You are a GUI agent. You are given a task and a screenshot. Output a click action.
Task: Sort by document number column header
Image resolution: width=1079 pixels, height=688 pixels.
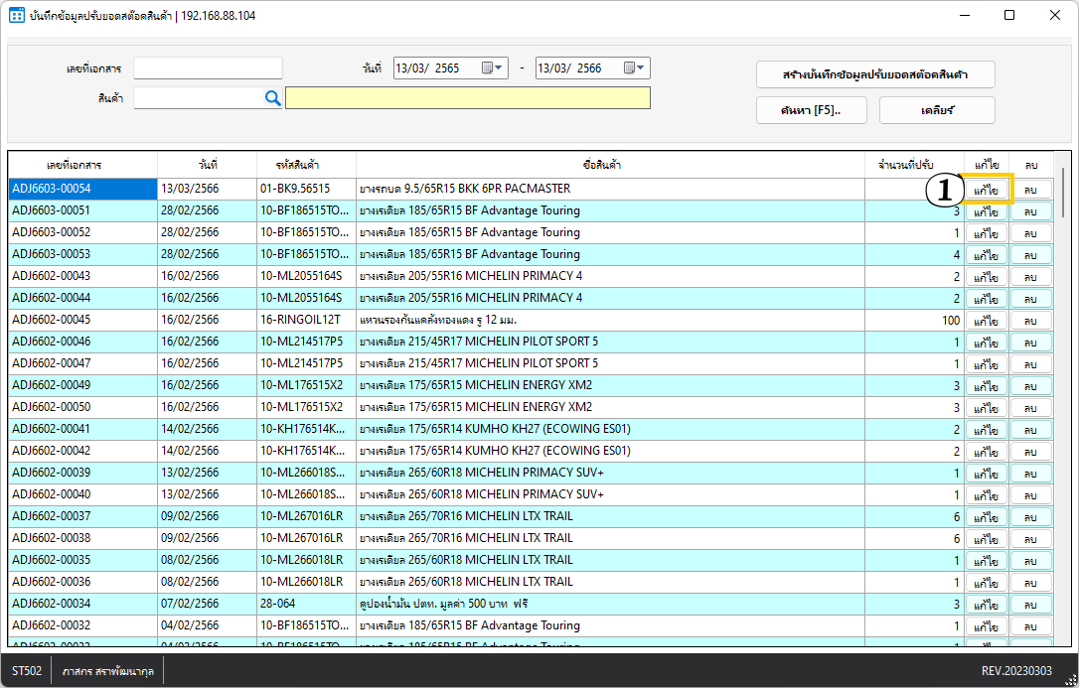(82, 164)
